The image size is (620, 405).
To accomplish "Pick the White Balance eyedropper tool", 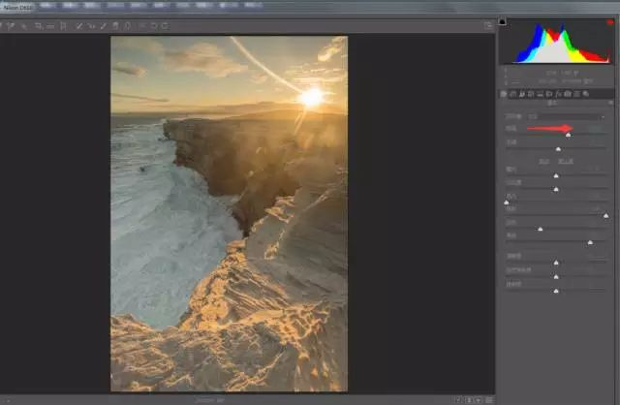I will point(26,25).
